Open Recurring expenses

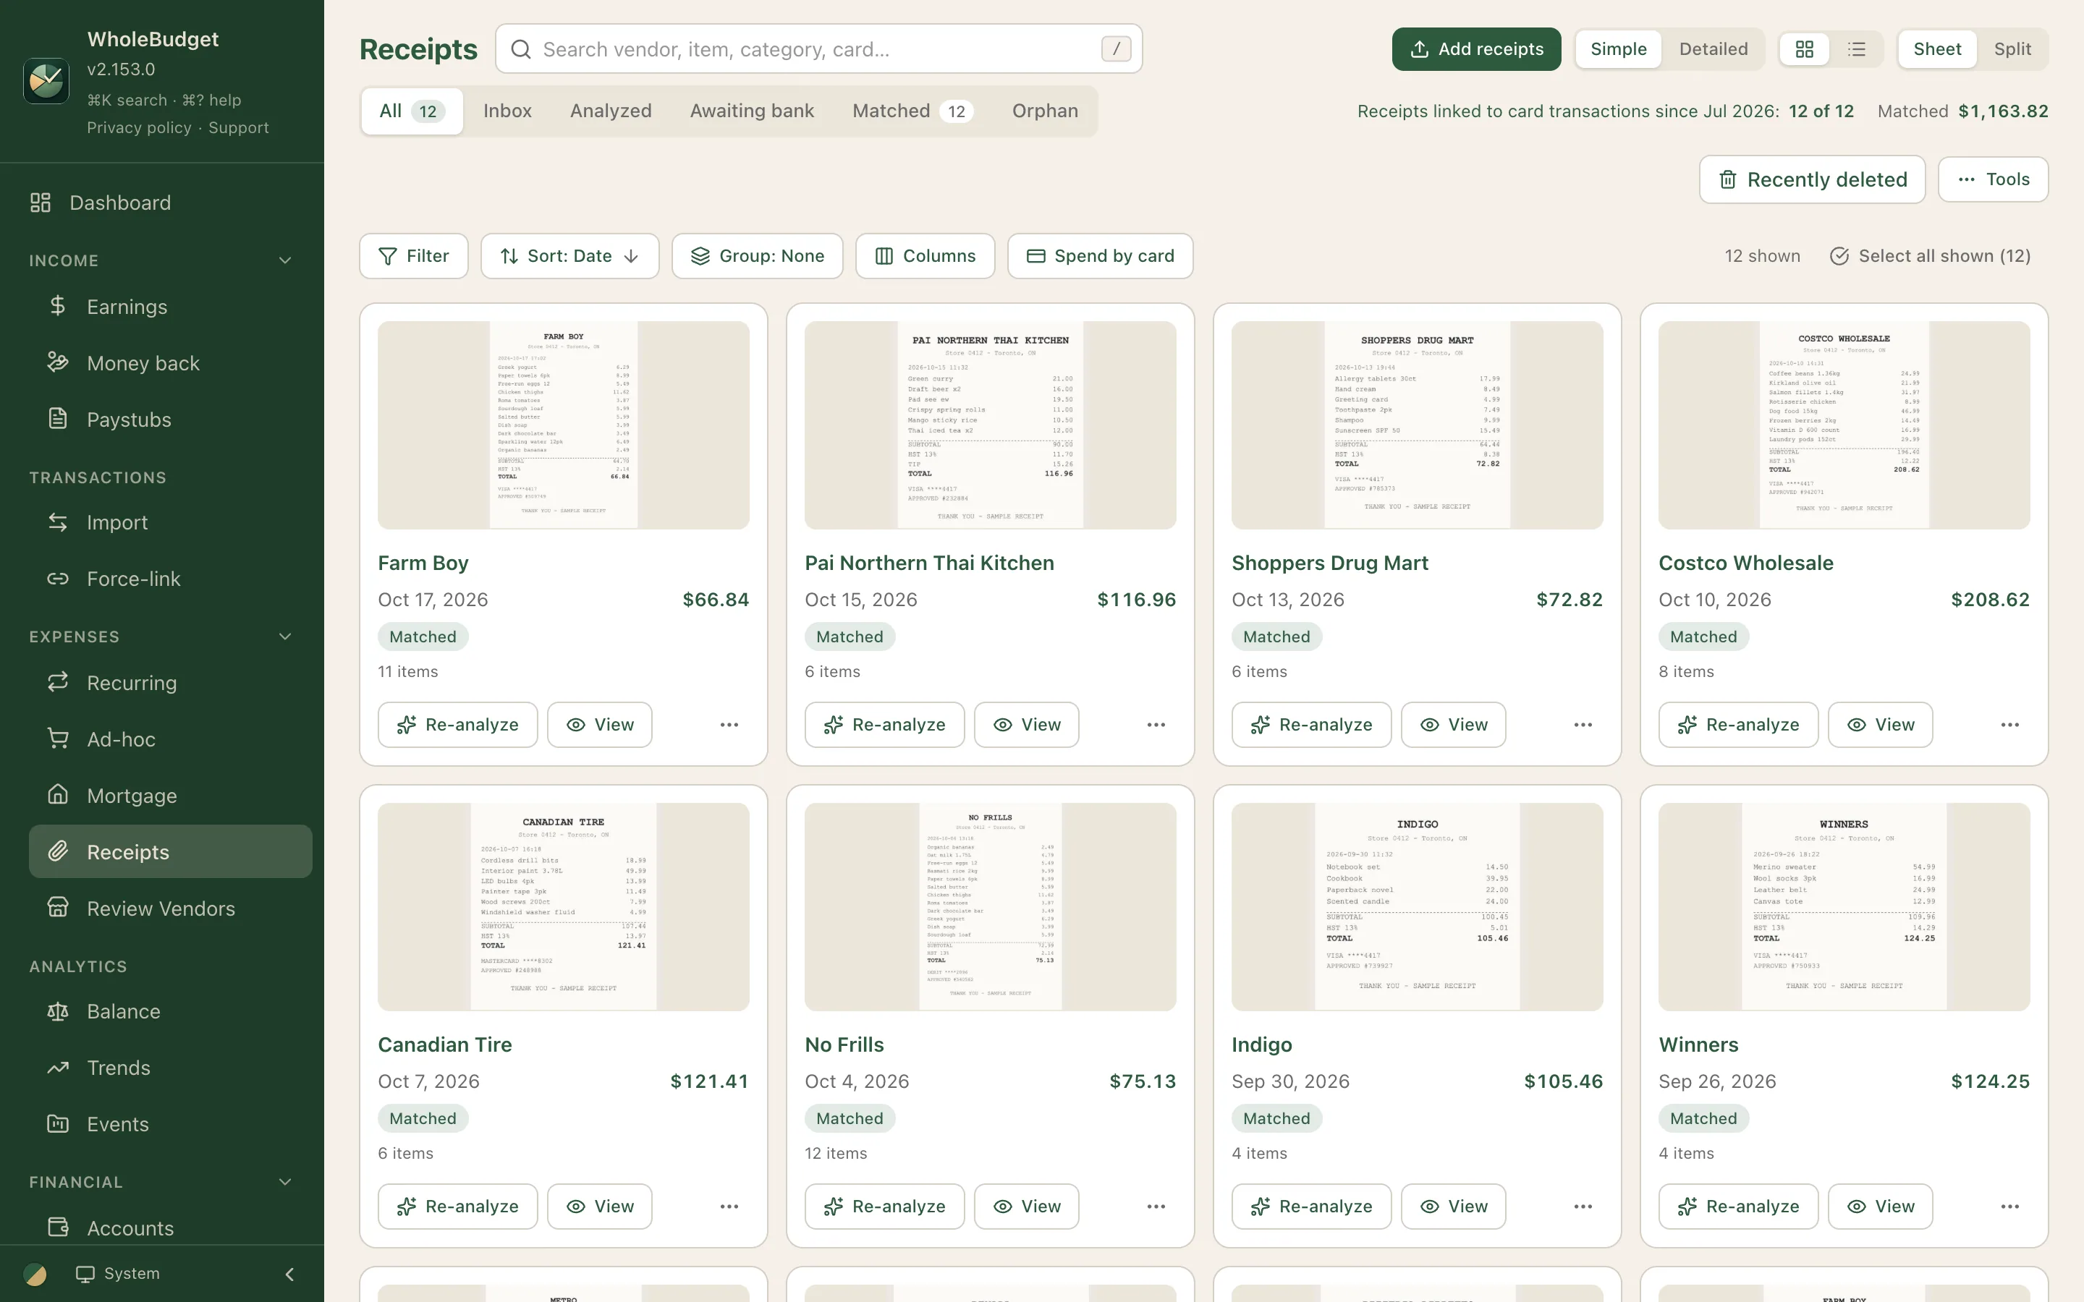pyautogui.click(x=171, y=683)
